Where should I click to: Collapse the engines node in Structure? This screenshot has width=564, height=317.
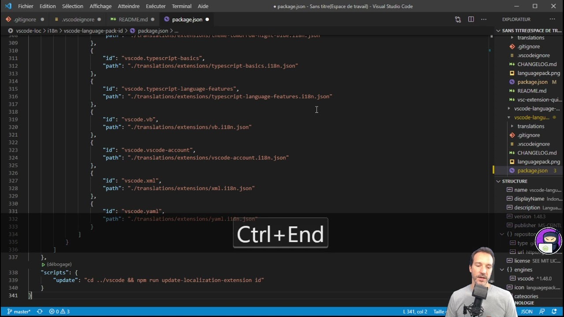[x=502, y=269]
